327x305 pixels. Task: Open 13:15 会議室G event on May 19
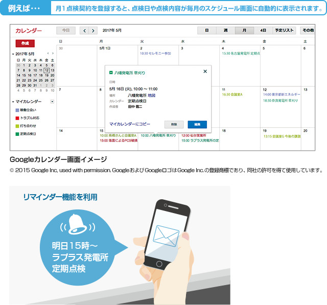(x=282, y=136)
